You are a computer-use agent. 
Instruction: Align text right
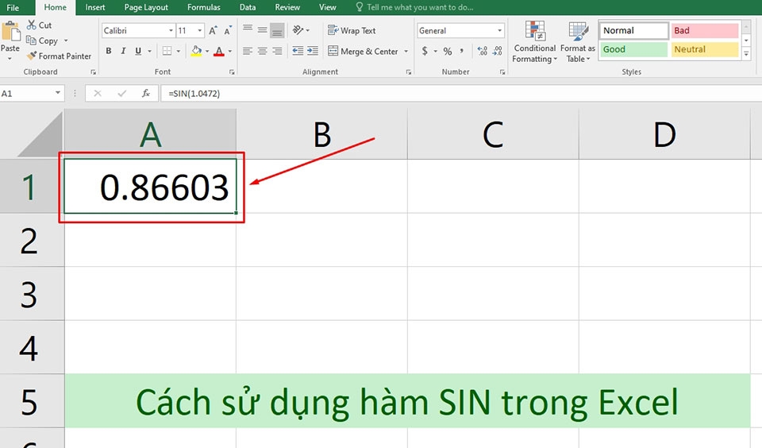[277, 51]
